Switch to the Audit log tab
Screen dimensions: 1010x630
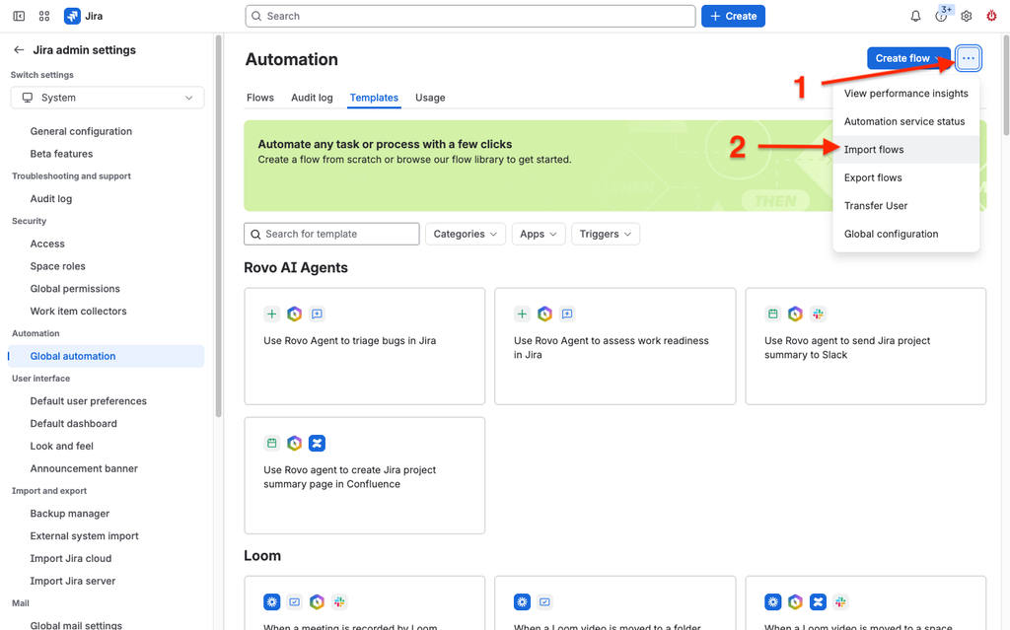coord(312,98)
